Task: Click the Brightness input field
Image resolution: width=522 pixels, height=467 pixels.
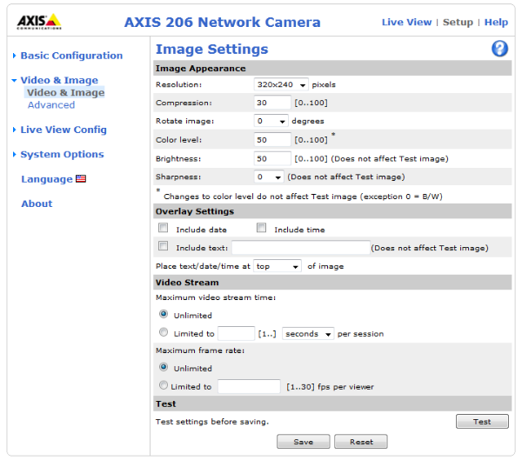Action: [272, 158]
